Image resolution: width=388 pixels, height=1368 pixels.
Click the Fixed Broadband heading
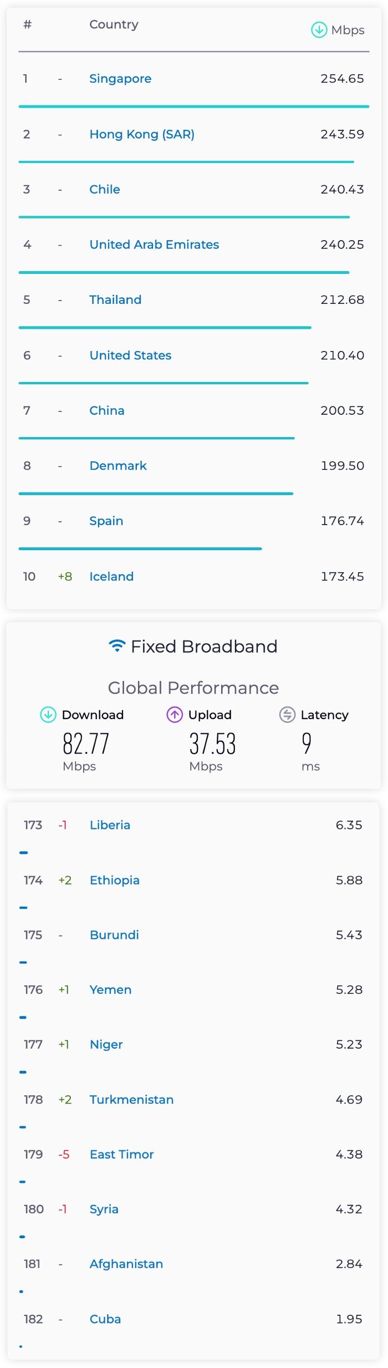(x=204, y=647)
